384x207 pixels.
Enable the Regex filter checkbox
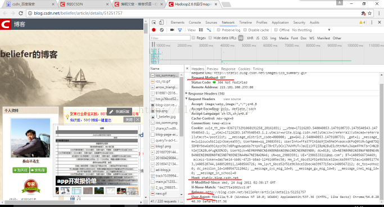pos(193,38)
